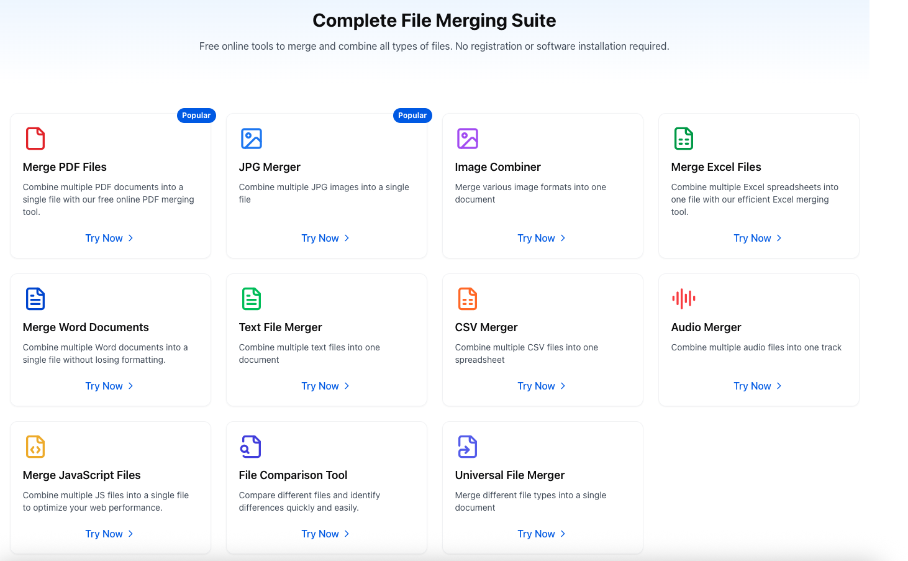The width and height of the screenshot is (908, 561).
Task: Click the Universal File Merger arrow icon
Action: 468,447
